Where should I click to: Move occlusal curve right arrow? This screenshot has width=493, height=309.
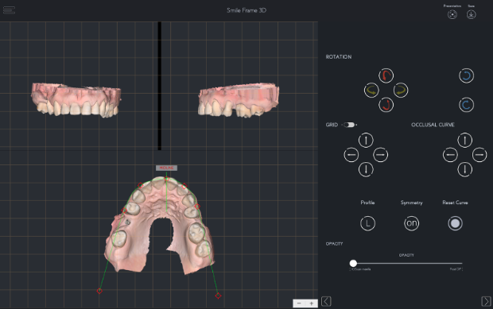coord(479,155)
